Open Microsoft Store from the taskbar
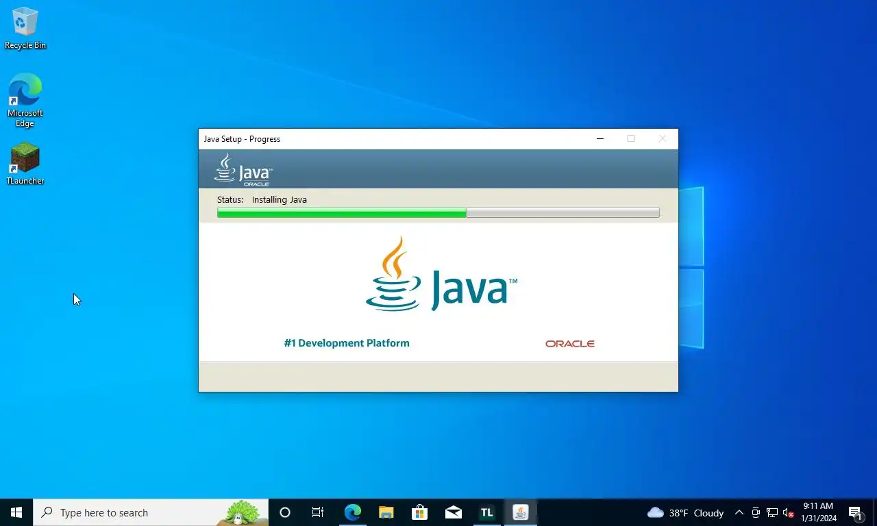 click(x=419, y=512)
